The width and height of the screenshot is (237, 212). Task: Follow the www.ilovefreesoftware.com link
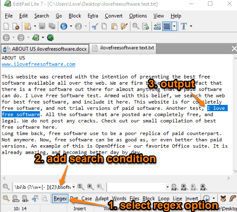[x=39, y=64]
